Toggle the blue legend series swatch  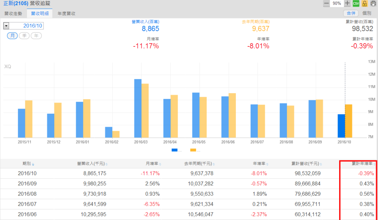point(175,150)
